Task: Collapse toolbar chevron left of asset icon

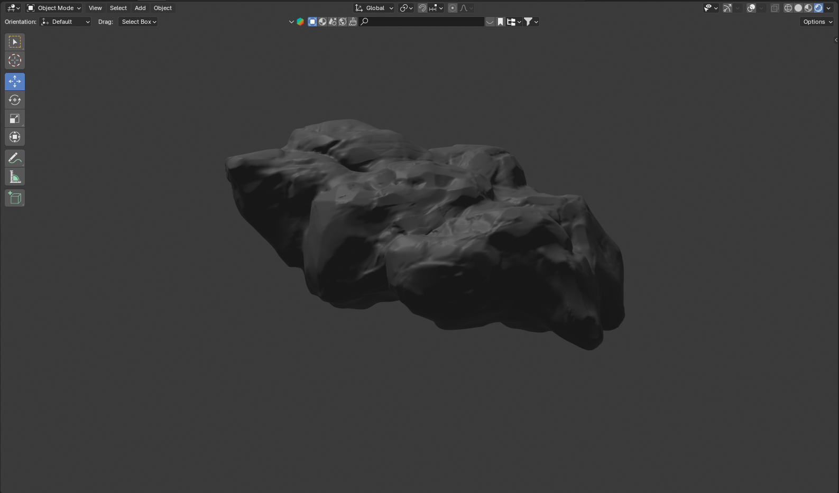Action: coord(291,22)
